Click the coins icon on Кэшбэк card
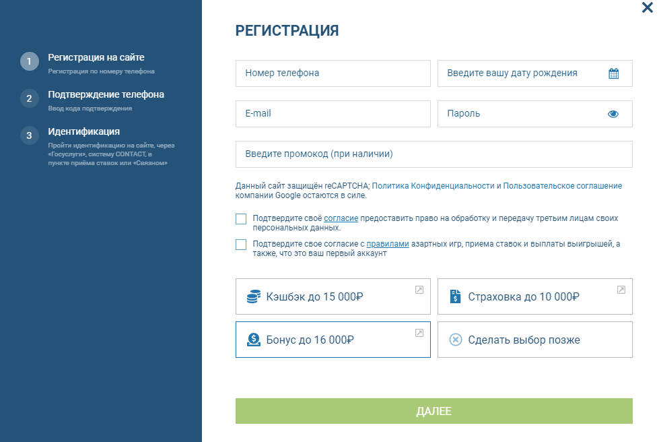The height and width of the screenshot is (442, 659). coord(253,296)
